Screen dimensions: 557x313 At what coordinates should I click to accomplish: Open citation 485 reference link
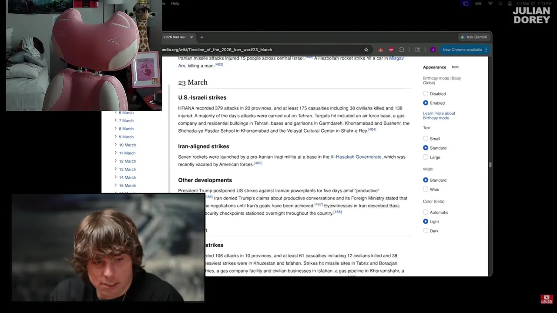pyautogui.click(x=258, y=163)
